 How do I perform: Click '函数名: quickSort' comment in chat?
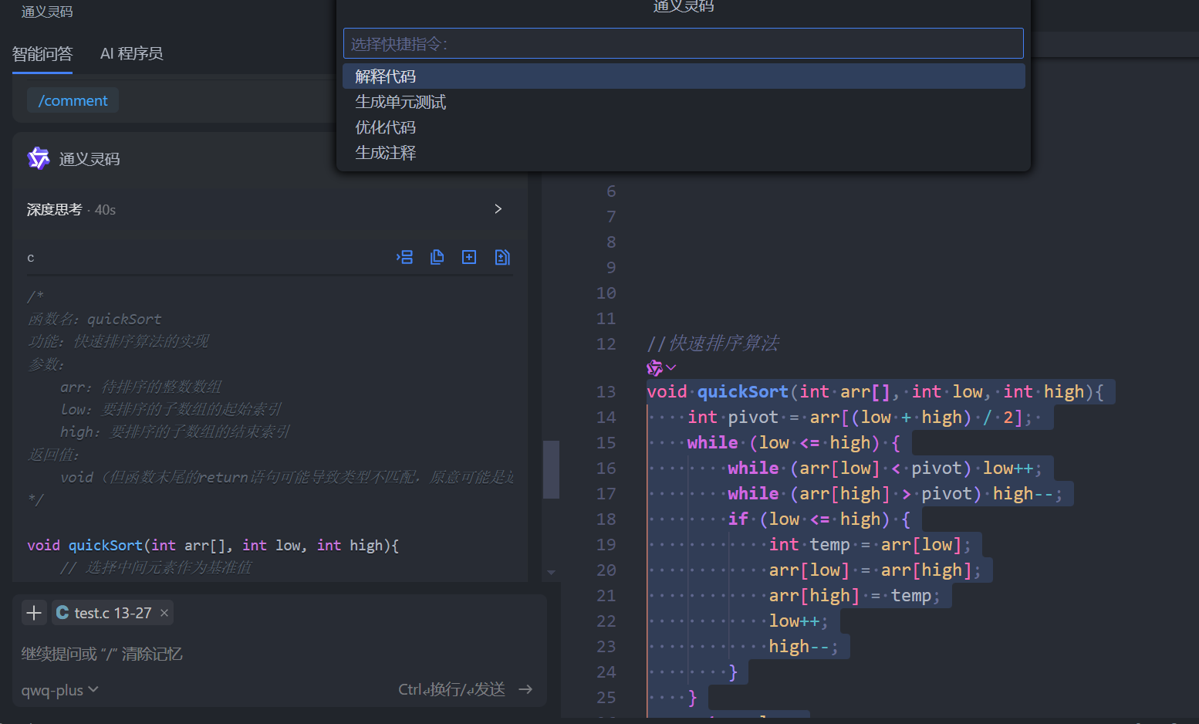(94, 319)
